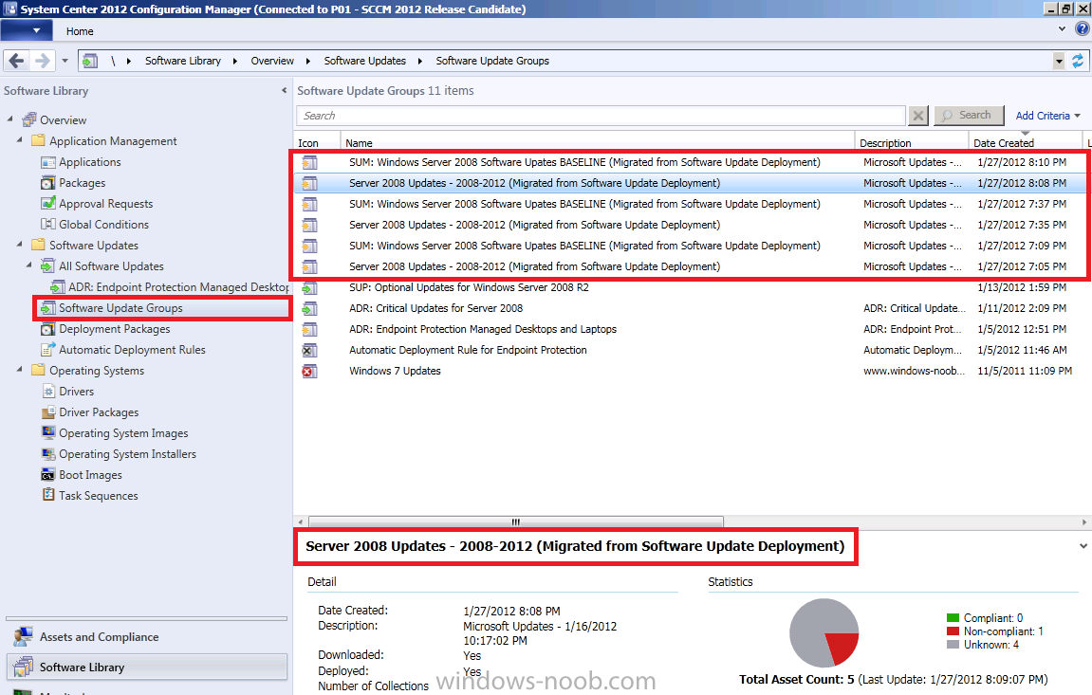Viewport: 1092px width, 695px height.
Task: Click the www.windows-noob description cell
Action: point(915,371)
